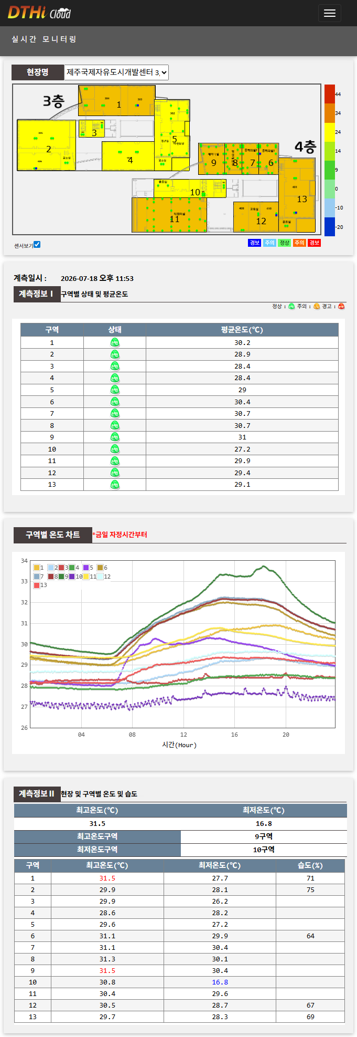Click the 구역별 온도 차트 heading

53,535
